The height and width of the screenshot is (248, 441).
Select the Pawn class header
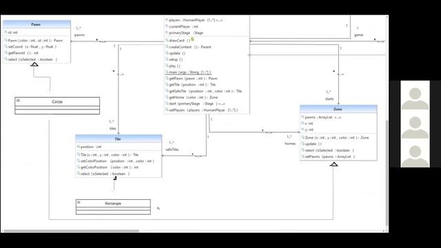37,25
